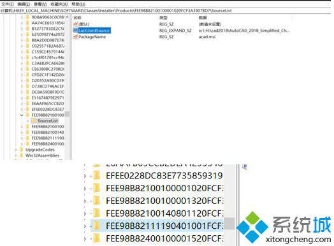Expand the Win32Assemblies key
This screenshot has height=246, width=334.
tap(16, 156)
